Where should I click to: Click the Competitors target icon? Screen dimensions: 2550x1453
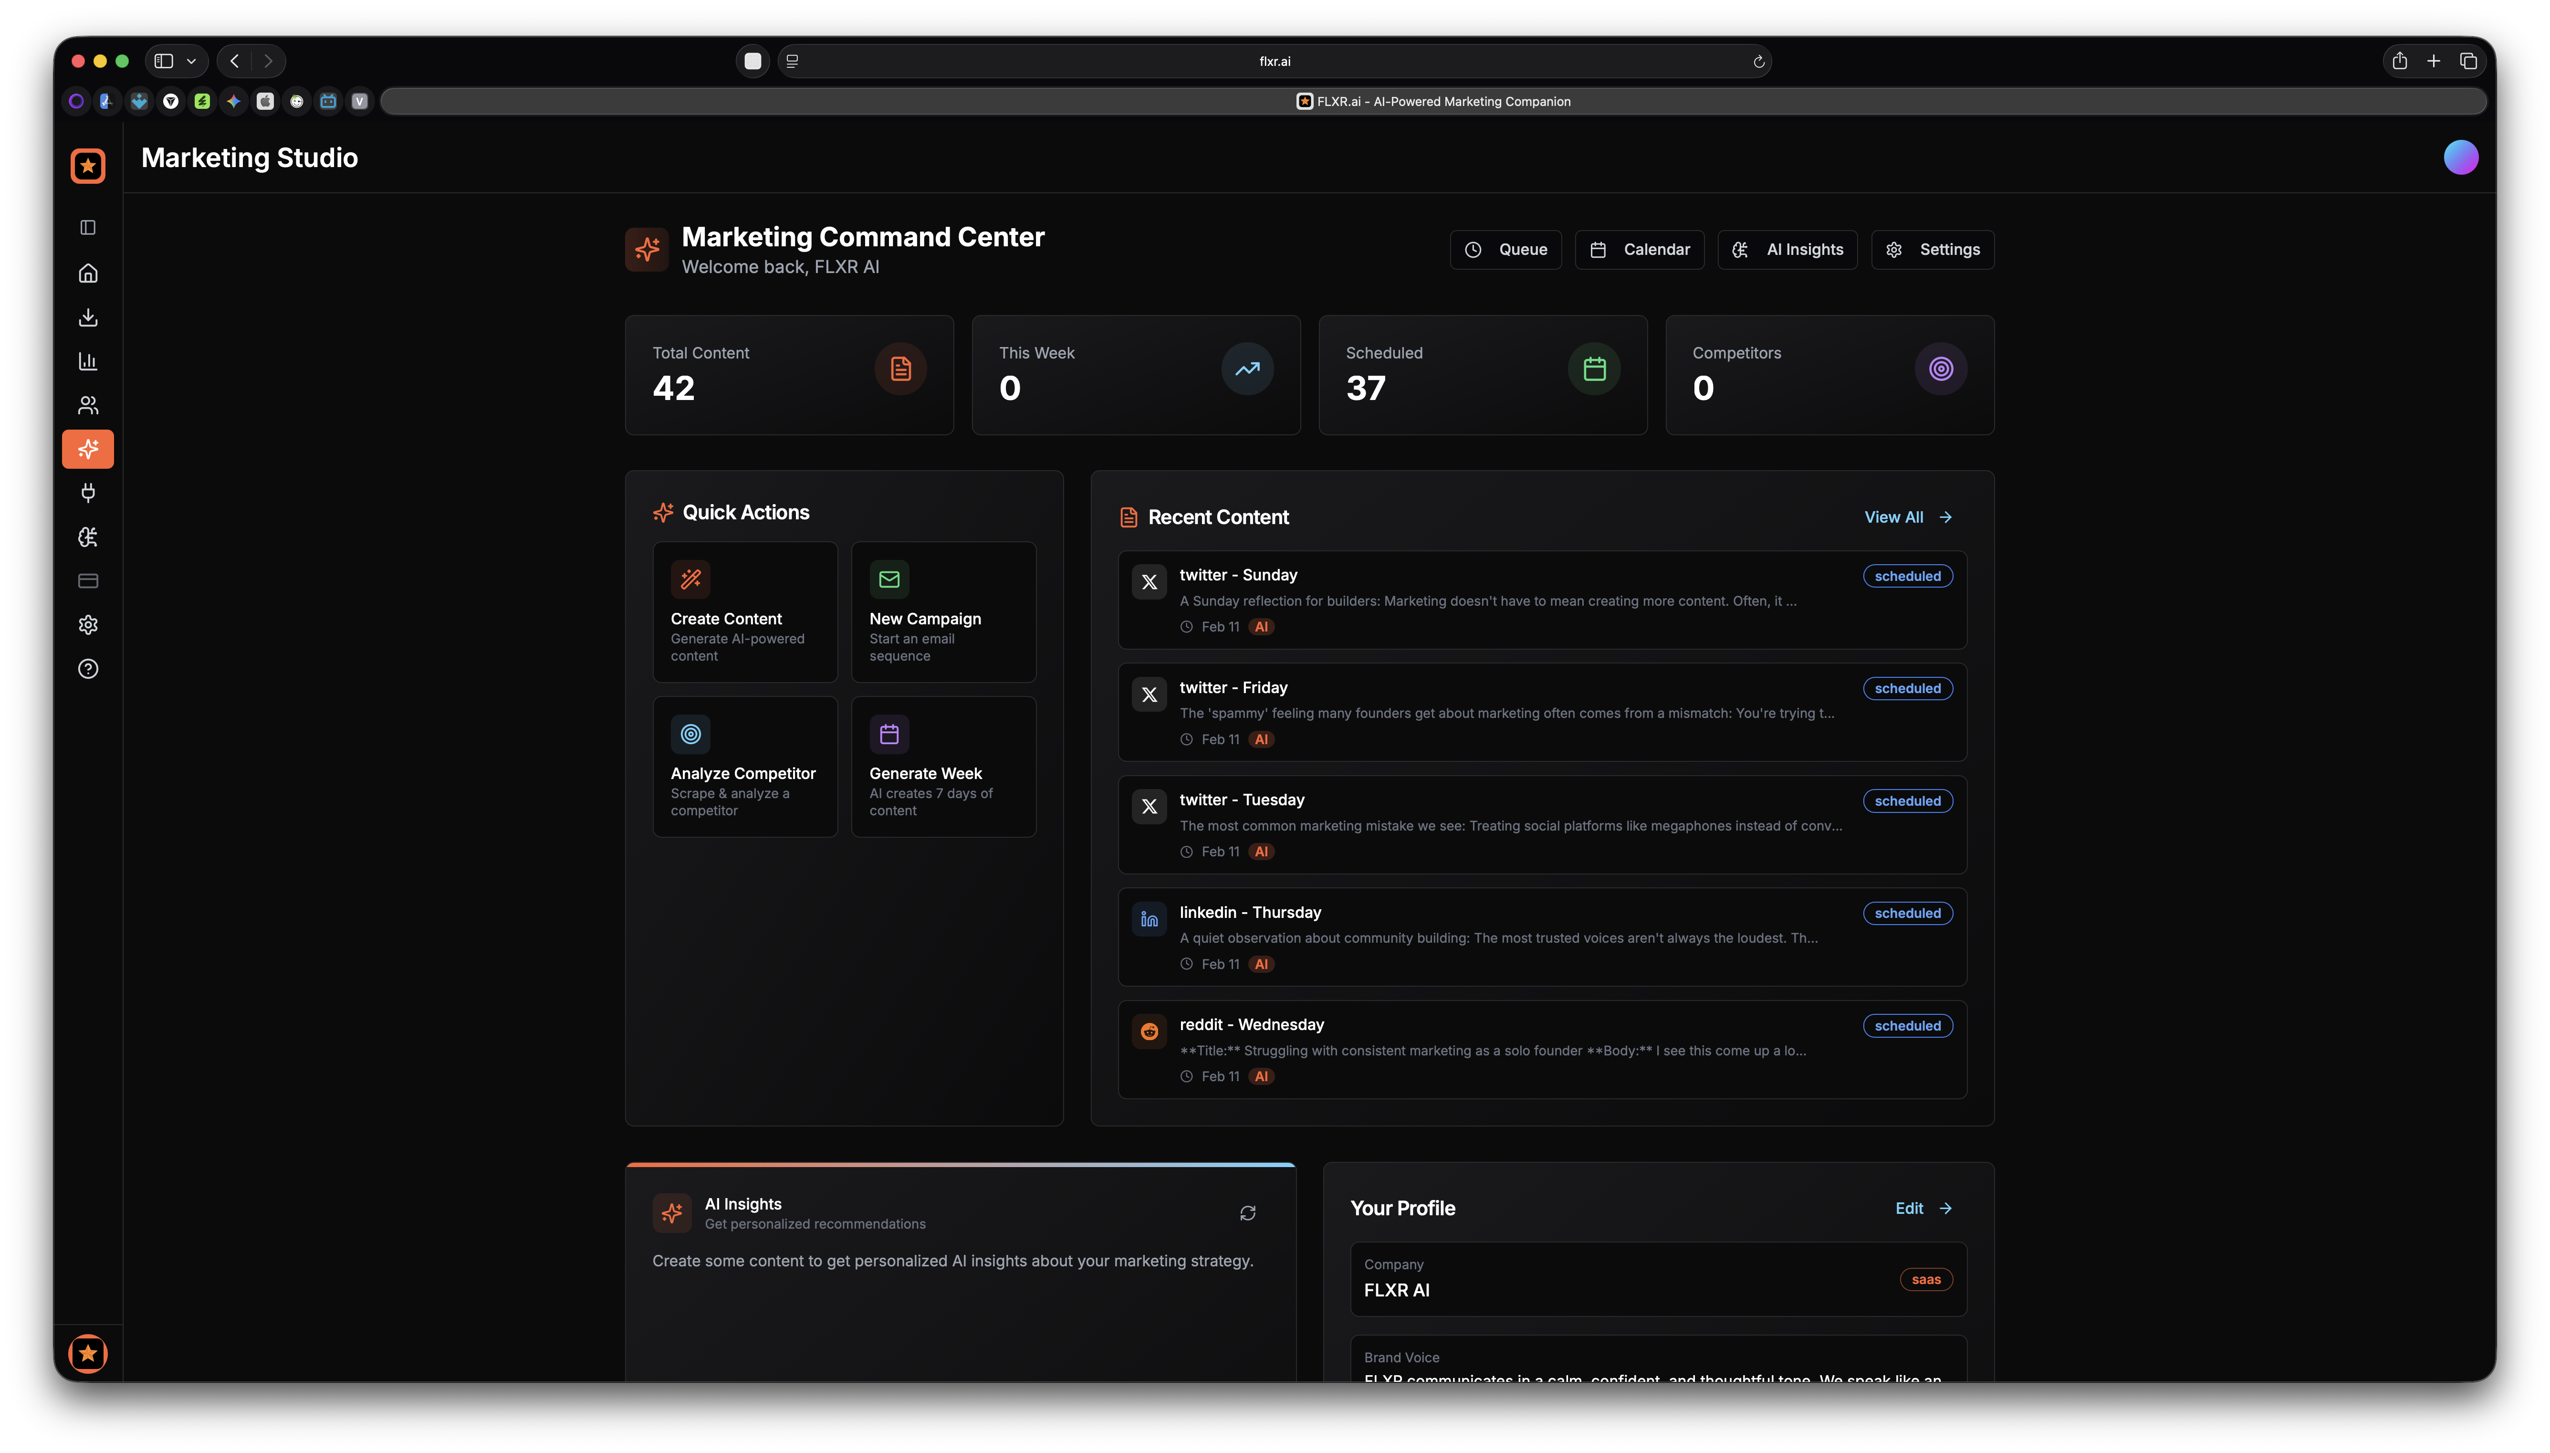point(1941,369)
